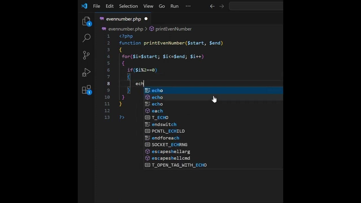The height and width of the screenshot is (203, 361).
Task: Click the cube icon beside each
Action: point(148,111)
